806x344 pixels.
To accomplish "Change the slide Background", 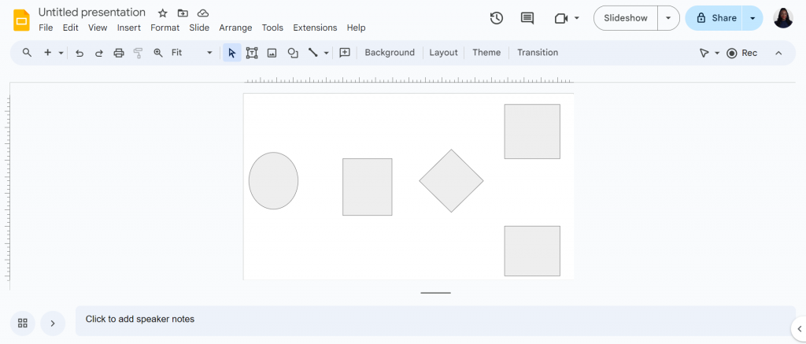I will click(x=390, y=53).
